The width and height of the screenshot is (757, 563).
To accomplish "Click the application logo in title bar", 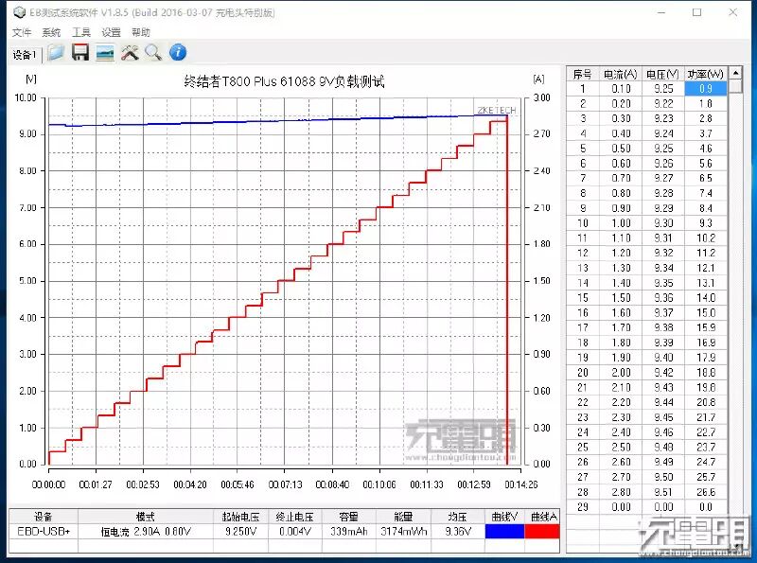I will tap(19, 12).
